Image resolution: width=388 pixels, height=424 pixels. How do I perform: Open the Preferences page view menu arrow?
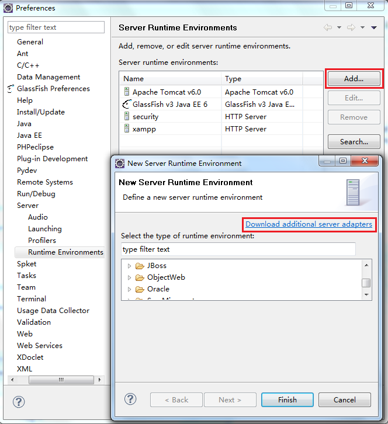[374, 27]
